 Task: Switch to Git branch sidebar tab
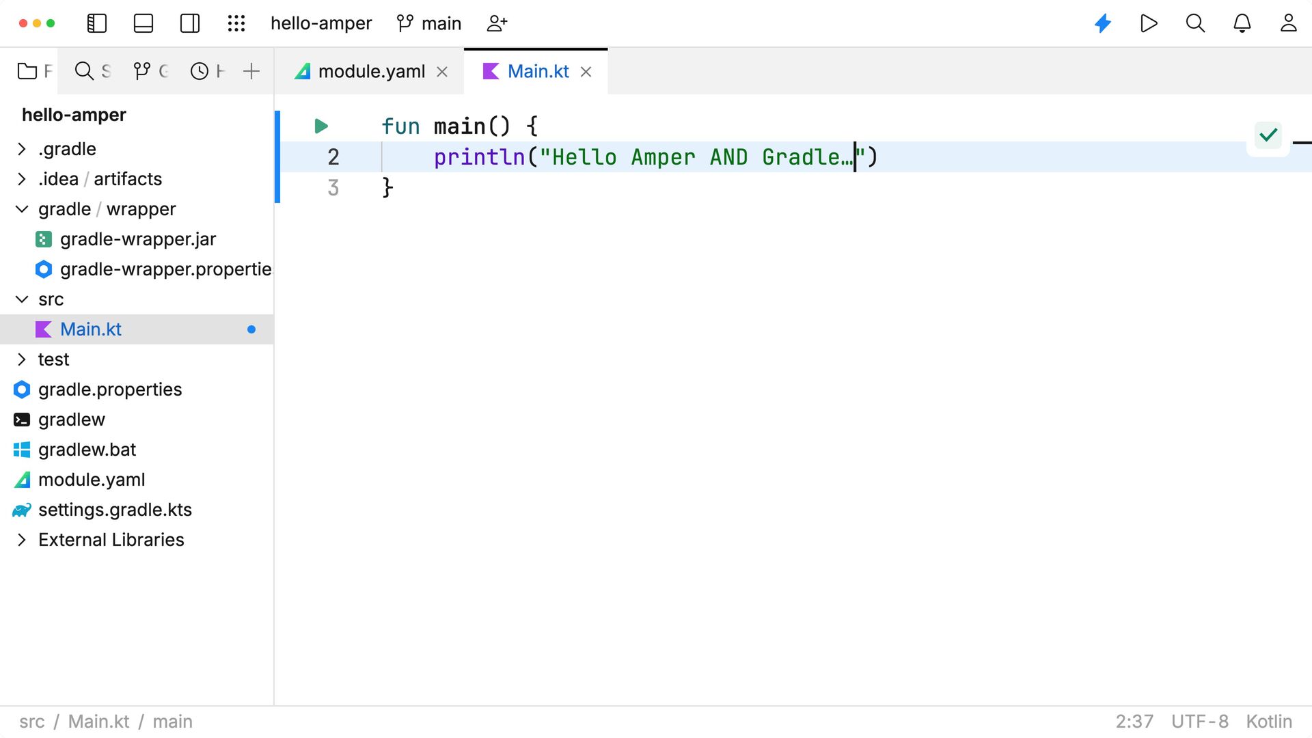[150, 71]
